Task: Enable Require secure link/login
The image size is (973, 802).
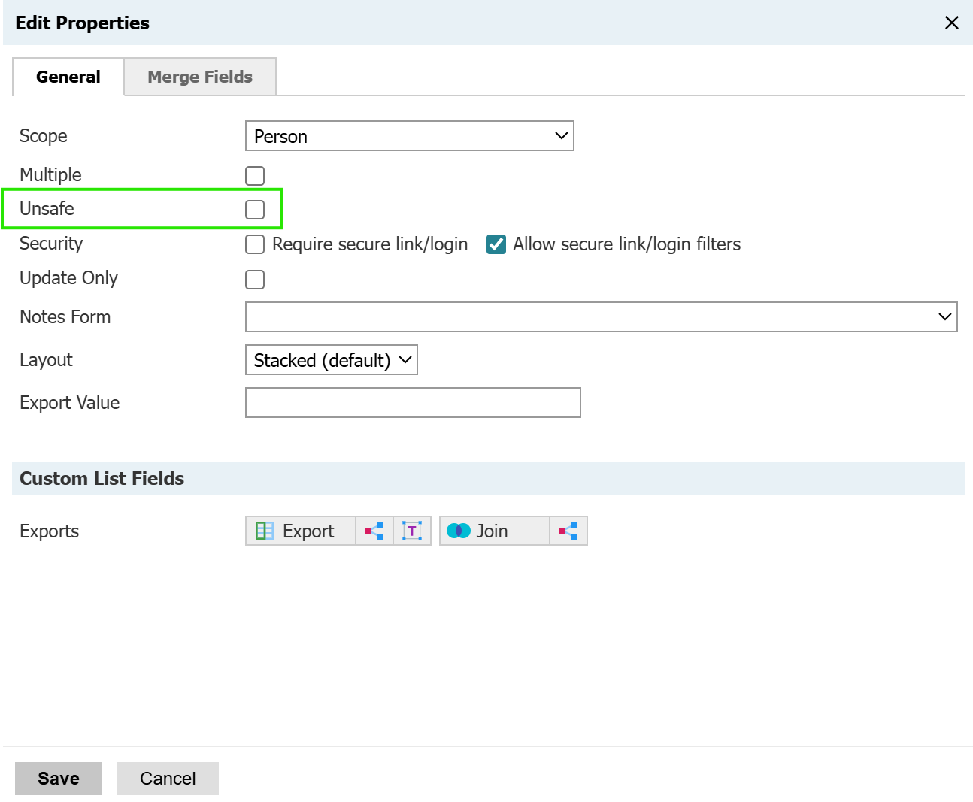Action: [255, 244]
